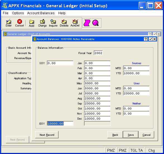
Task: Click the blue Sources heading
Action: tap(136, 63)
